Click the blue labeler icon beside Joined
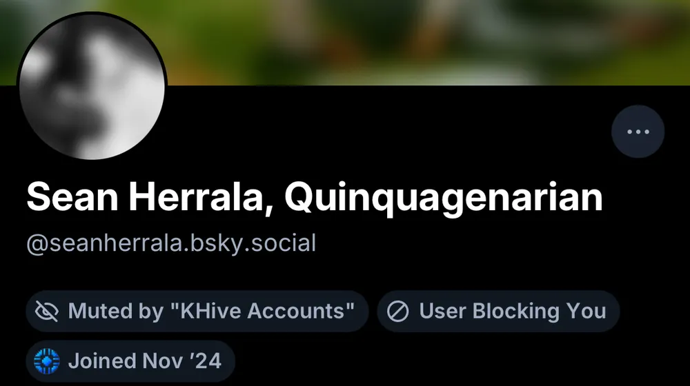 [47, 361]
